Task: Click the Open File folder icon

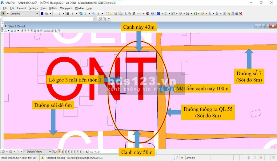Action: coord(112,14)
